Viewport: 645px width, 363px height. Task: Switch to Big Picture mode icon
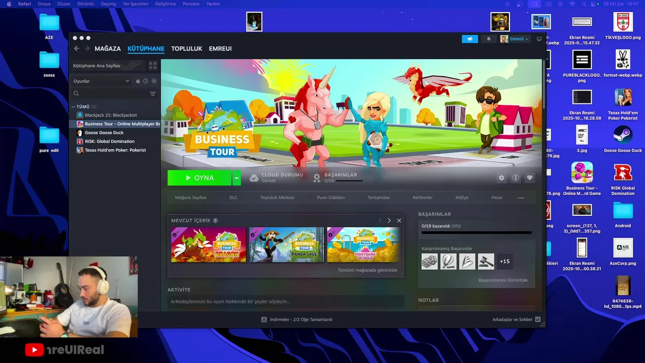[x=539, y=39]
